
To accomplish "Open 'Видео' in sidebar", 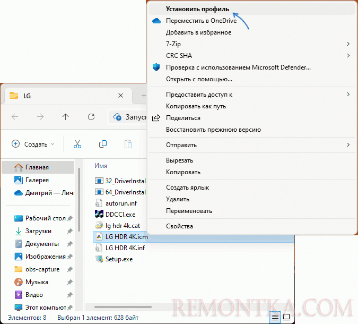I will coord(38,295).
